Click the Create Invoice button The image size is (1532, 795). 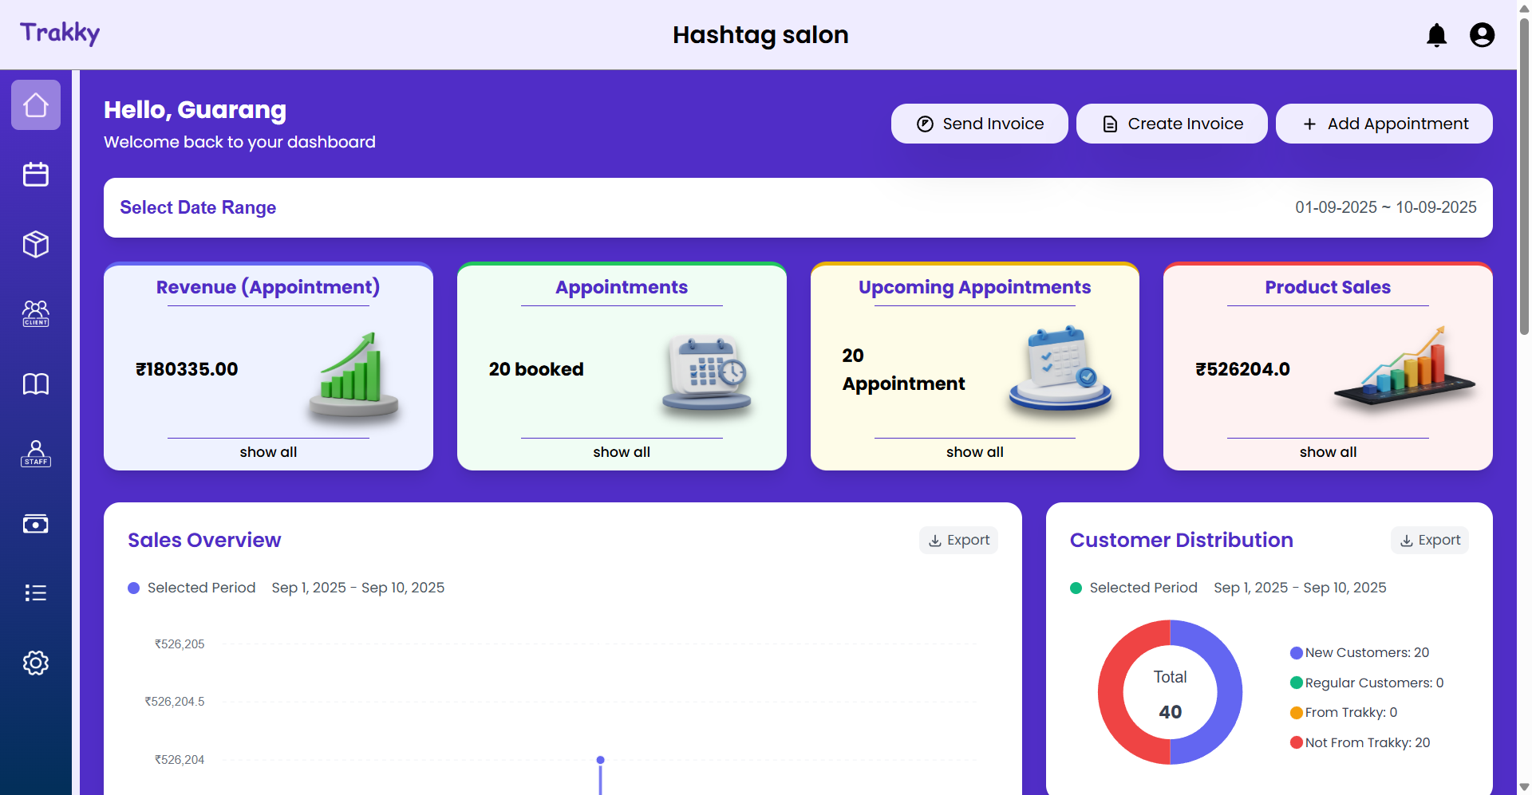tap(1171, 124)
